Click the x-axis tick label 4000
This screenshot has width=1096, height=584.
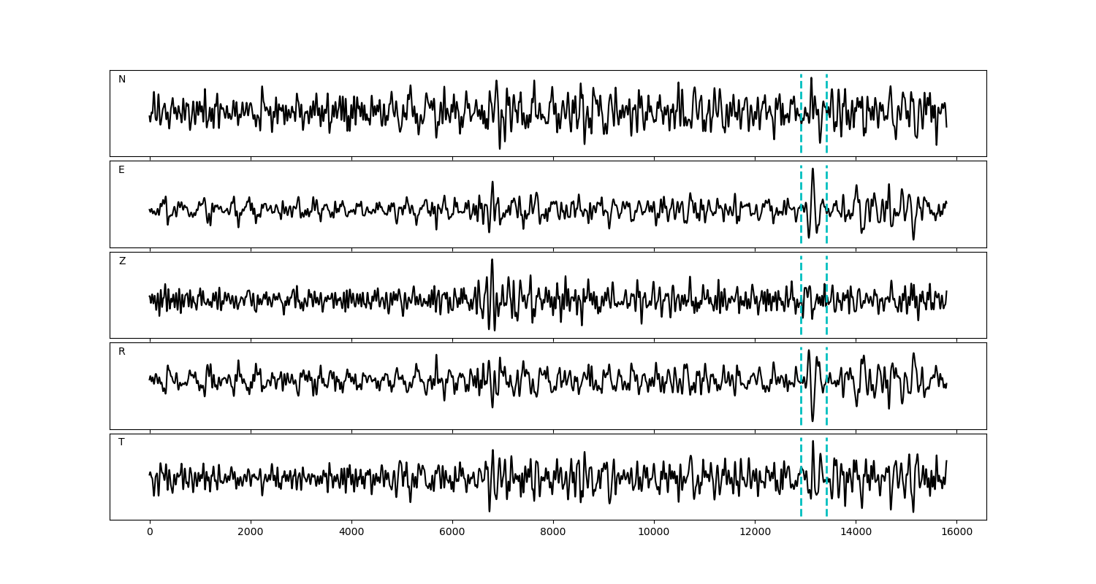[x=351, y=533]
